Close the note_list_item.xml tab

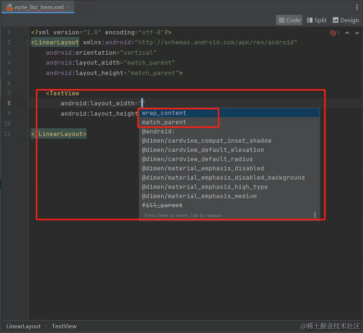pyautogui.click(x=69, y=7)
